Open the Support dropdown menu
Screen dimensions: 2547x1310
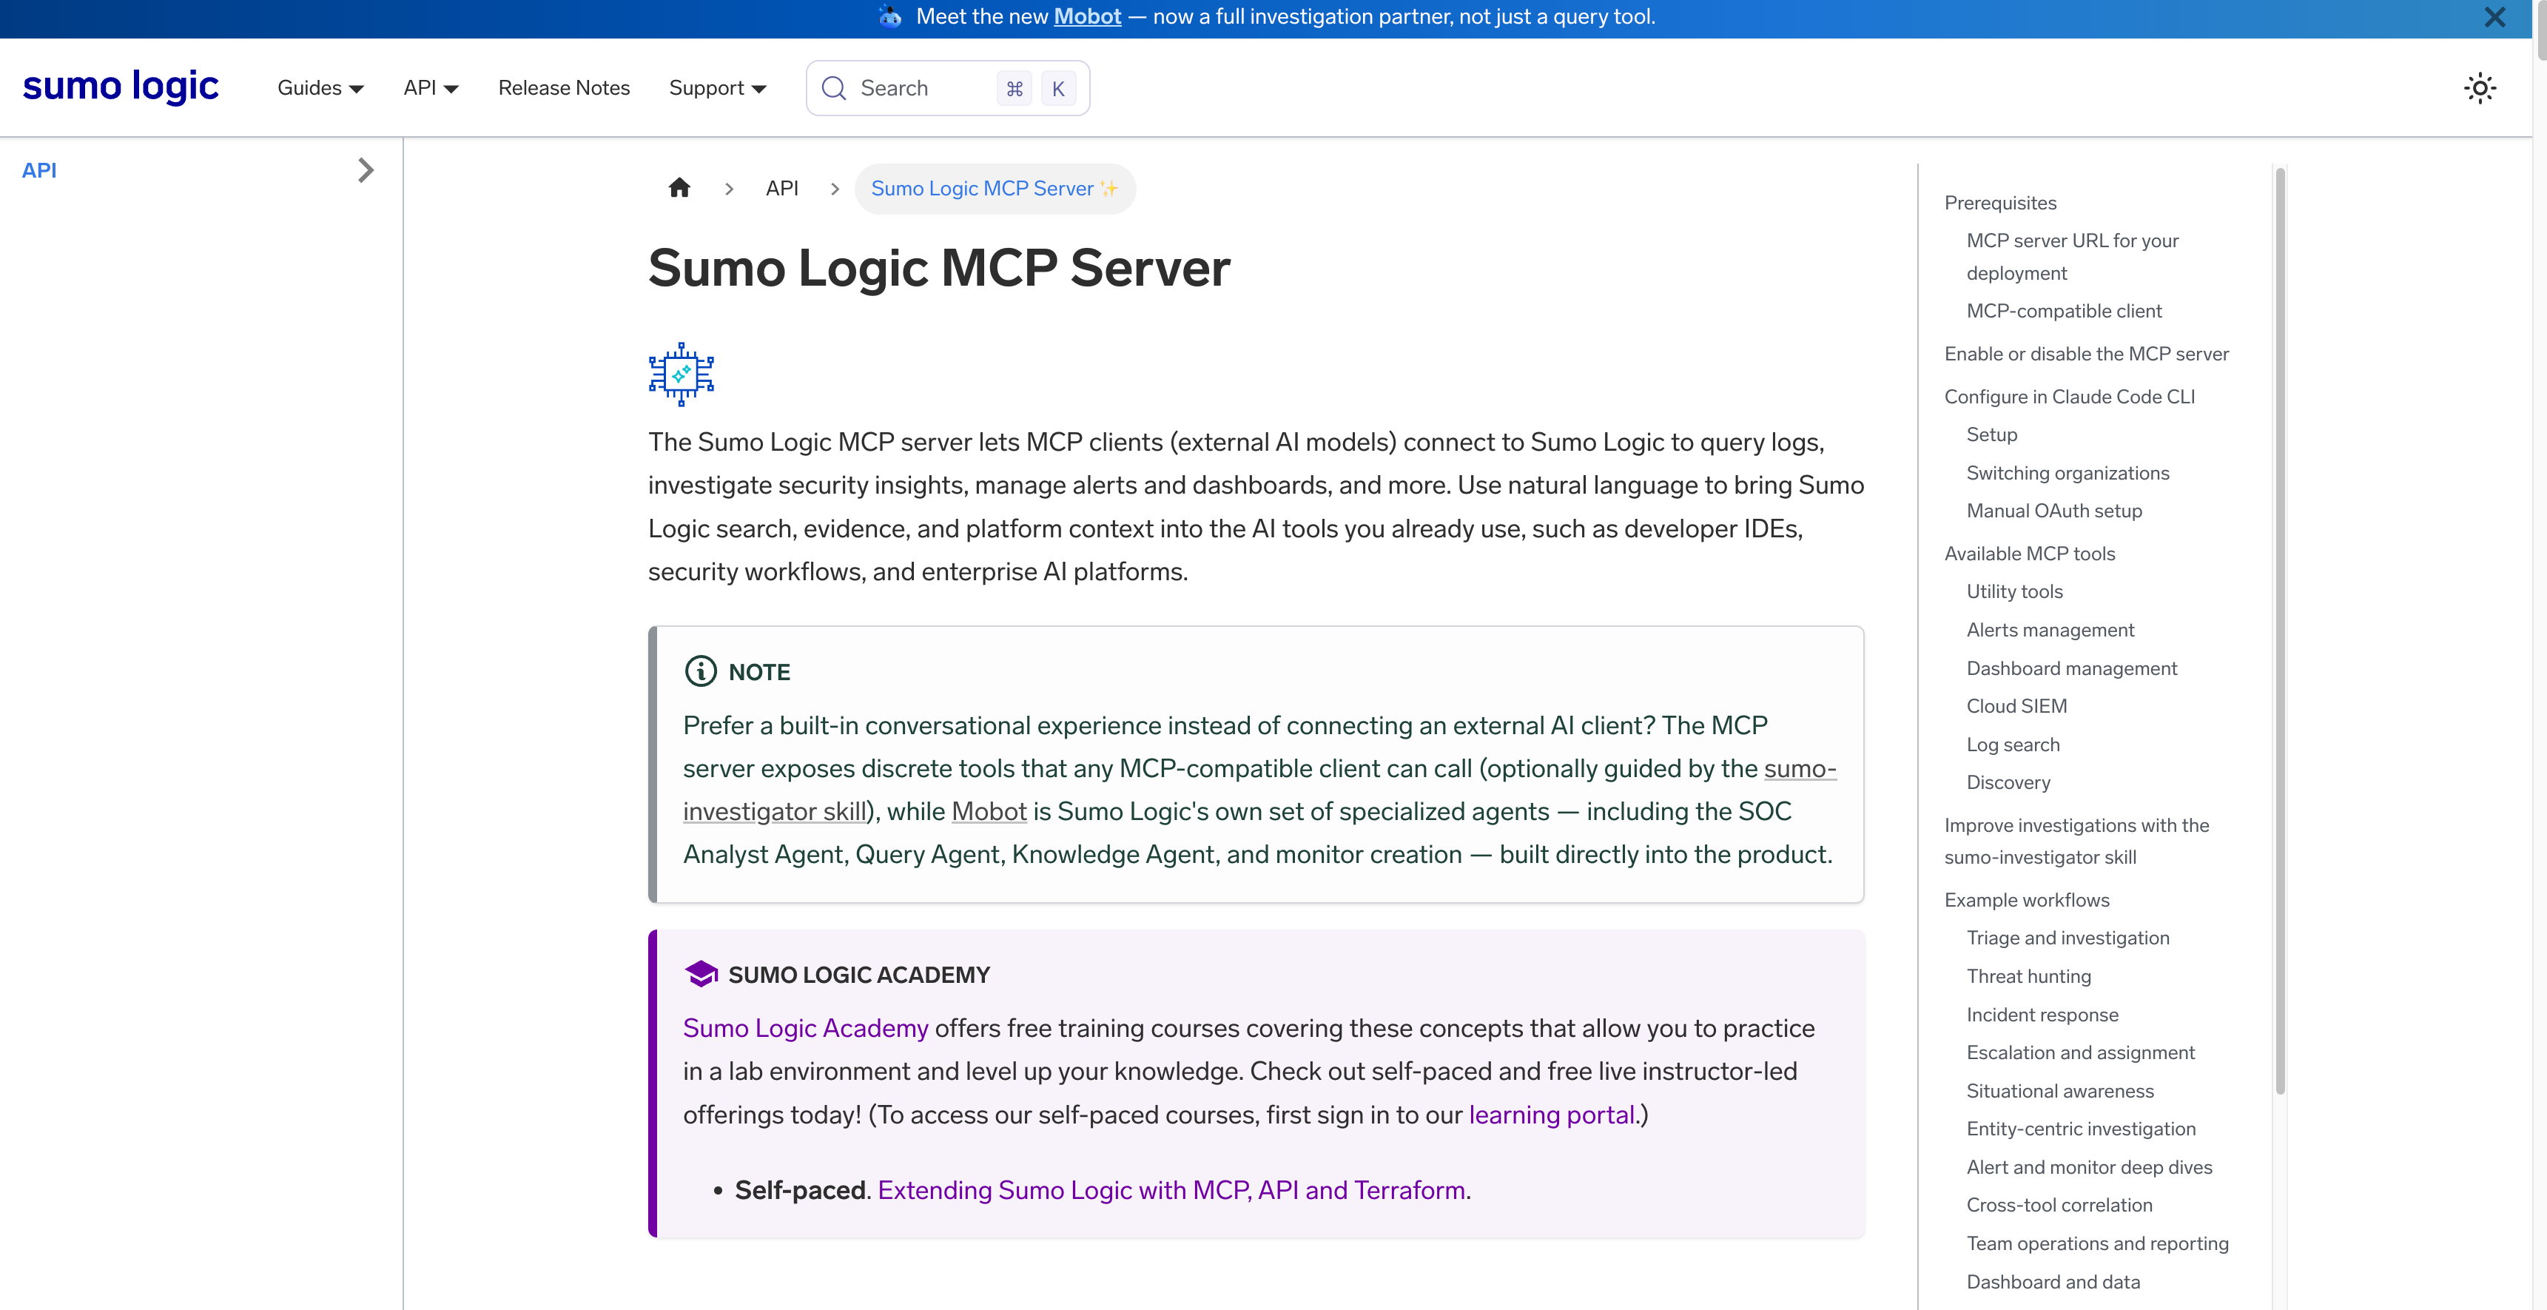point(718,88)
